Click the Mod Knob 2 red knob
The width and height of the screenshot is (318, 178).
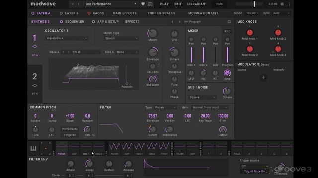click(x=278, y=32)
